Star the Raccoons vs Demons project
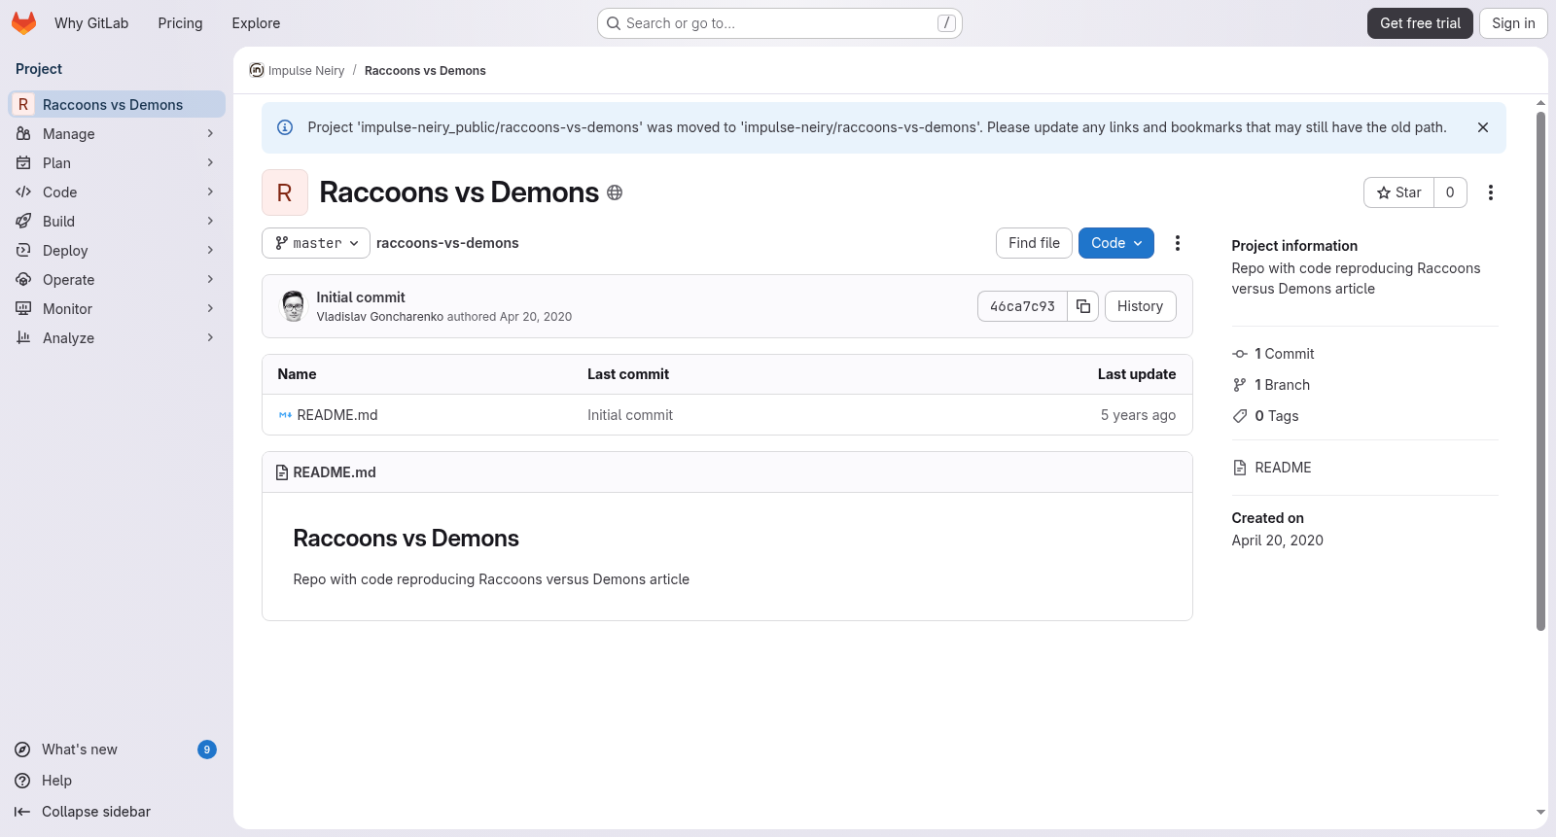Image resolution: width=1556 pixels, height=837 pixels. coord(1398,192)
